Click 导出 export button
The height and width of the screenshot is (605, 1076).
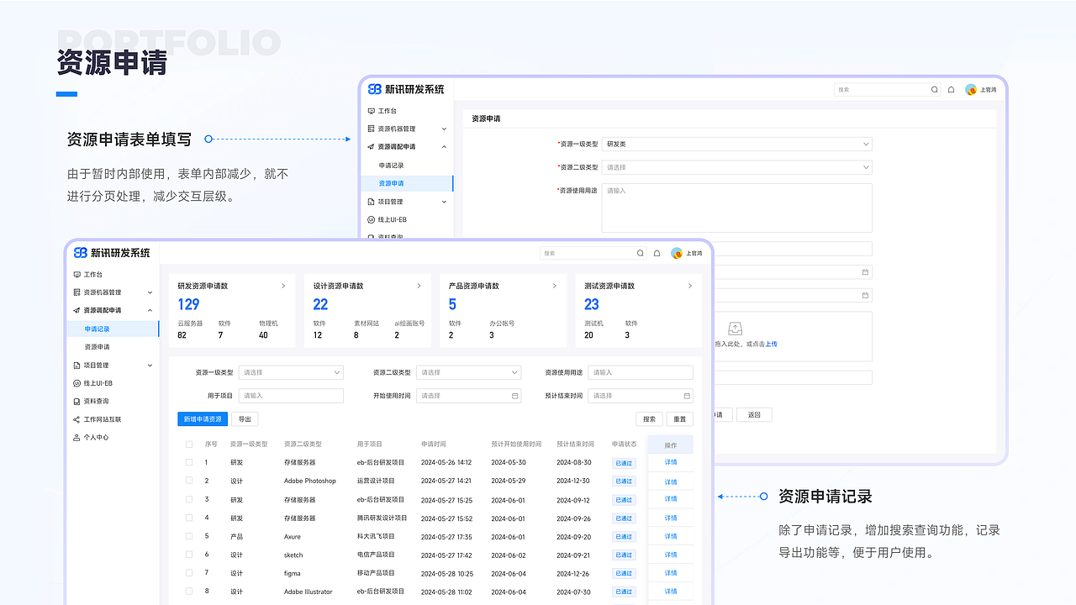click(x=245, y=419)
